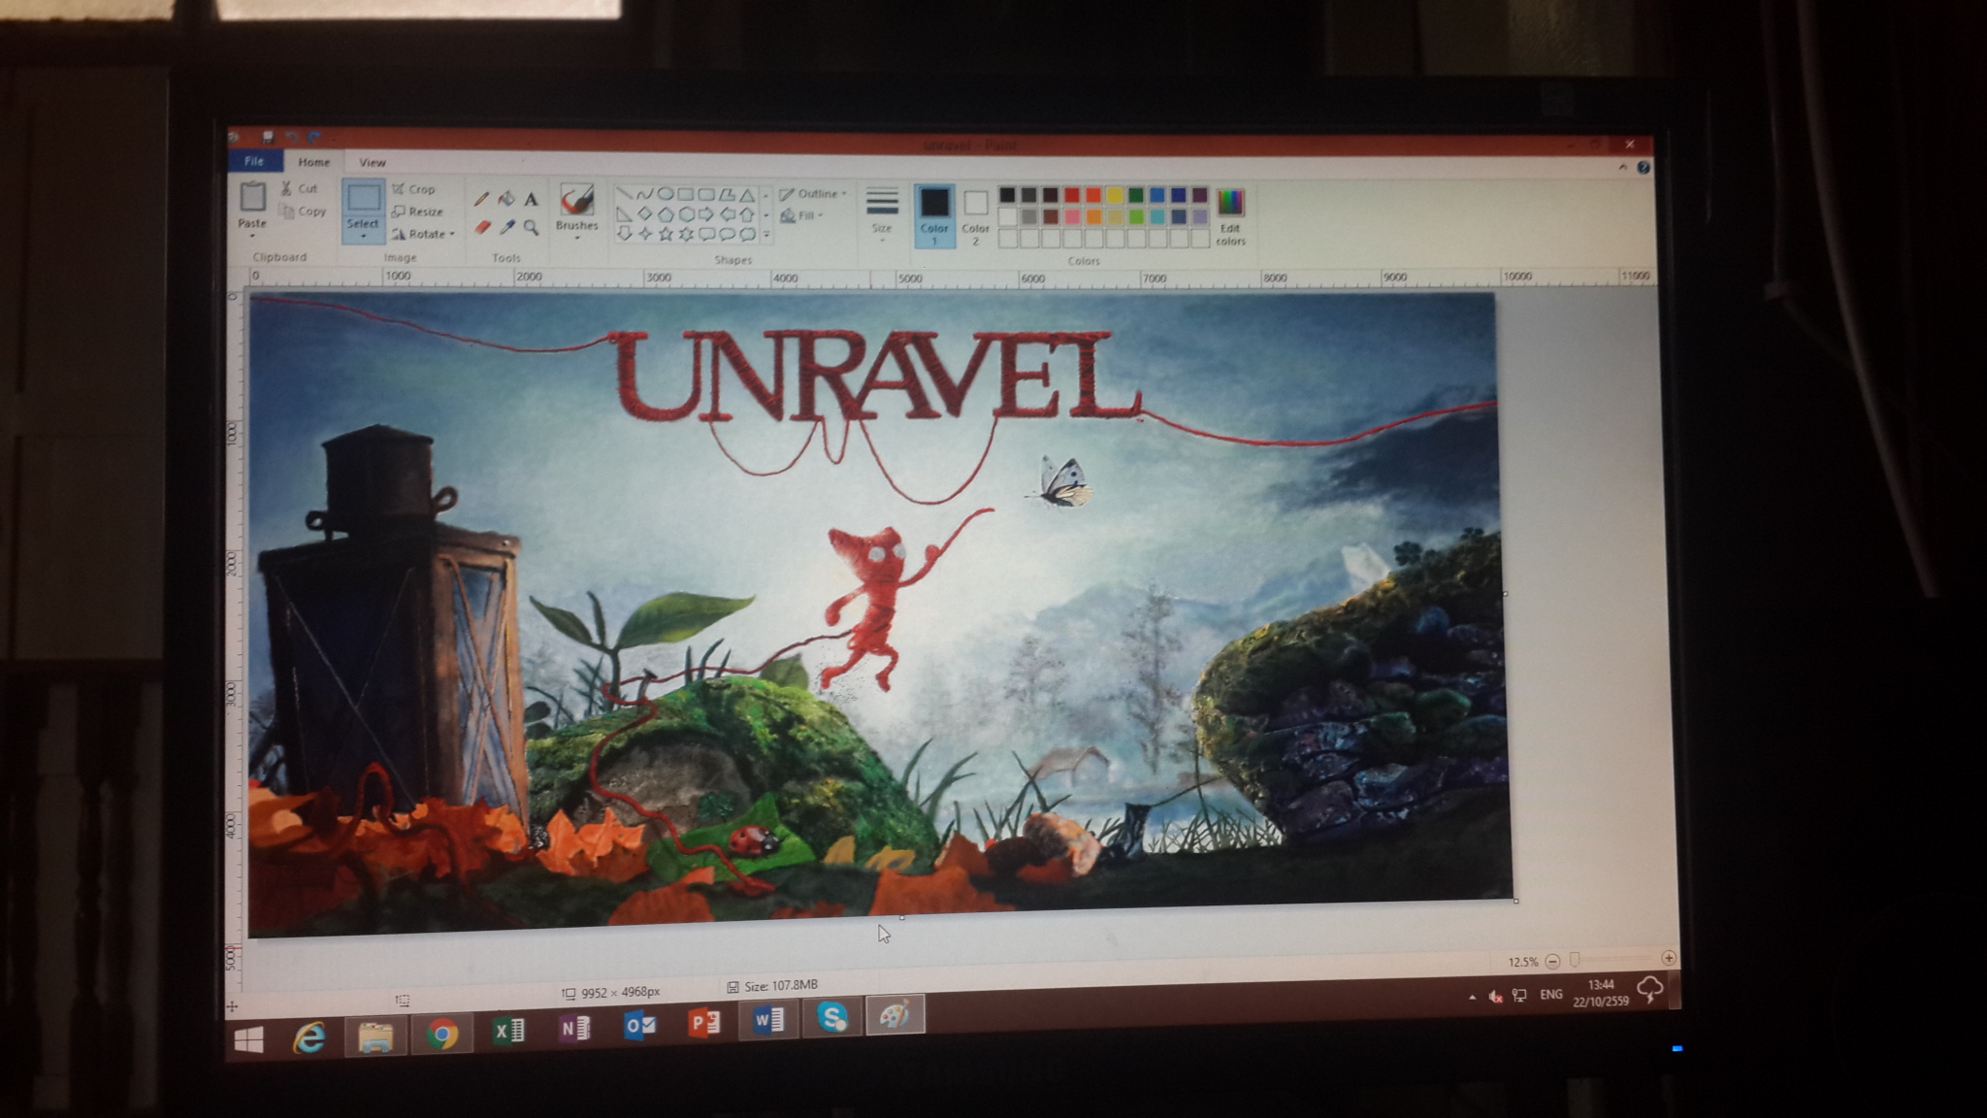Open the Windows Start button
Screen dimensions: 1987x1118
tap(249, 1040)
